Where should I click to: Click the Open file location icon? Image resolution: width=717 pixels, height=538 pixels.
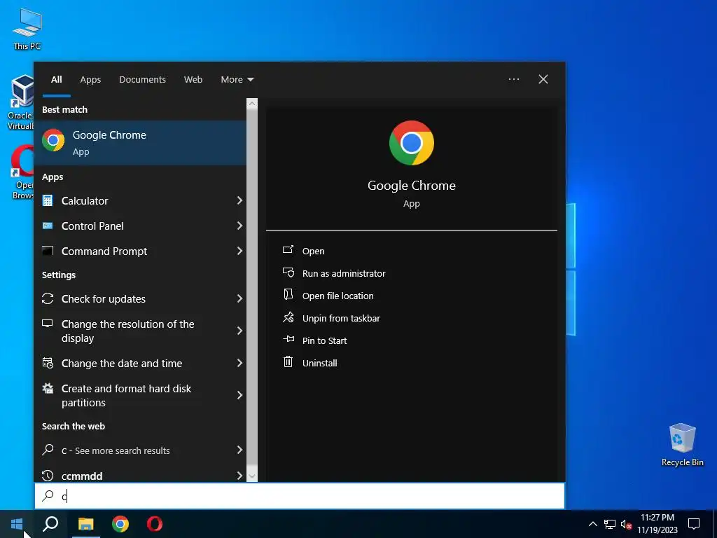coord(288,294)
